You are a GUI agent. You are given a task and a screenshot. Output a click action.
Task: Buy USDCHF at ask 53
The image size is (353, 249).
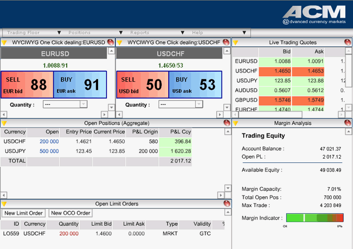click(x=195, y=85)
